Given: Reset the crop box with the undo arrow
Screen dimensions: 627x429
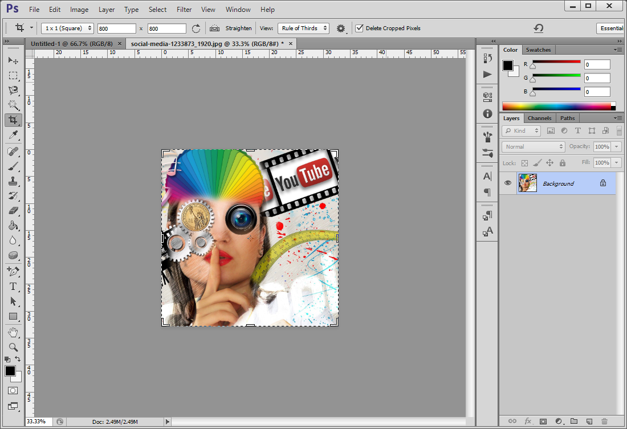Looking at the screenshot, I should click(x=539, y=28).
